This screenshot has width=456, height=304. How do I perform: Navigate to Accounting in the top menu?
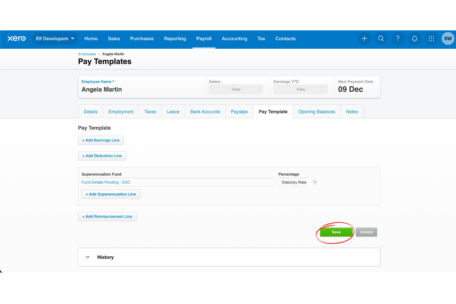234,38
